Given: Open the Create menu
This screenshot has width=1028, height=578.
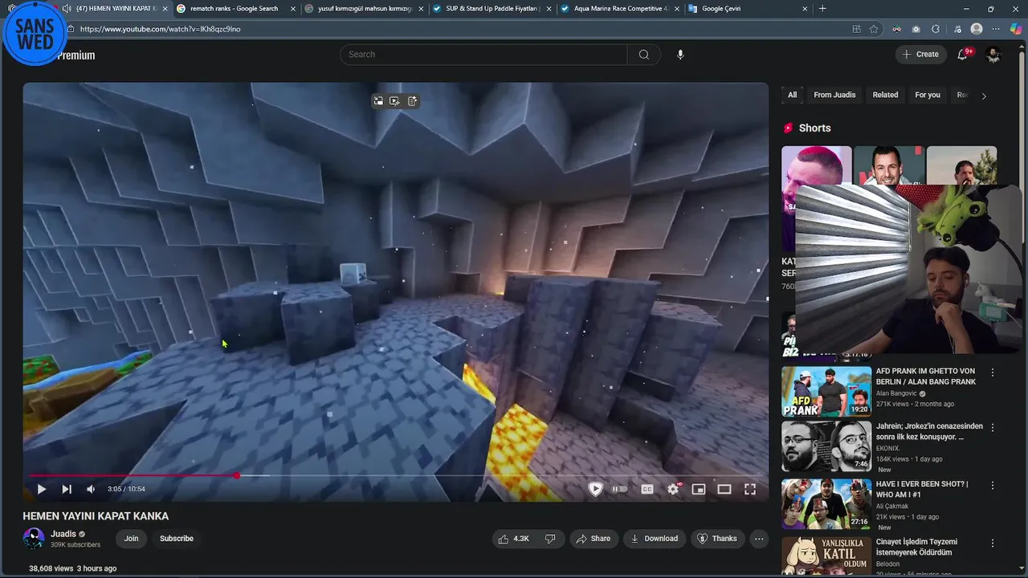Looking at the screenshot, I should tap(920, 55).
